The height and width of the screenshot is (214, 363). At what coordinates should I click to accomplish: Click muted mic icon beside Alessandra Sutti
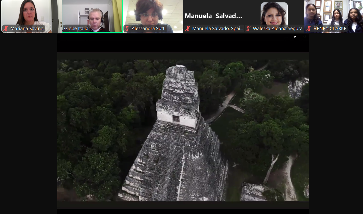click(127, 29)
